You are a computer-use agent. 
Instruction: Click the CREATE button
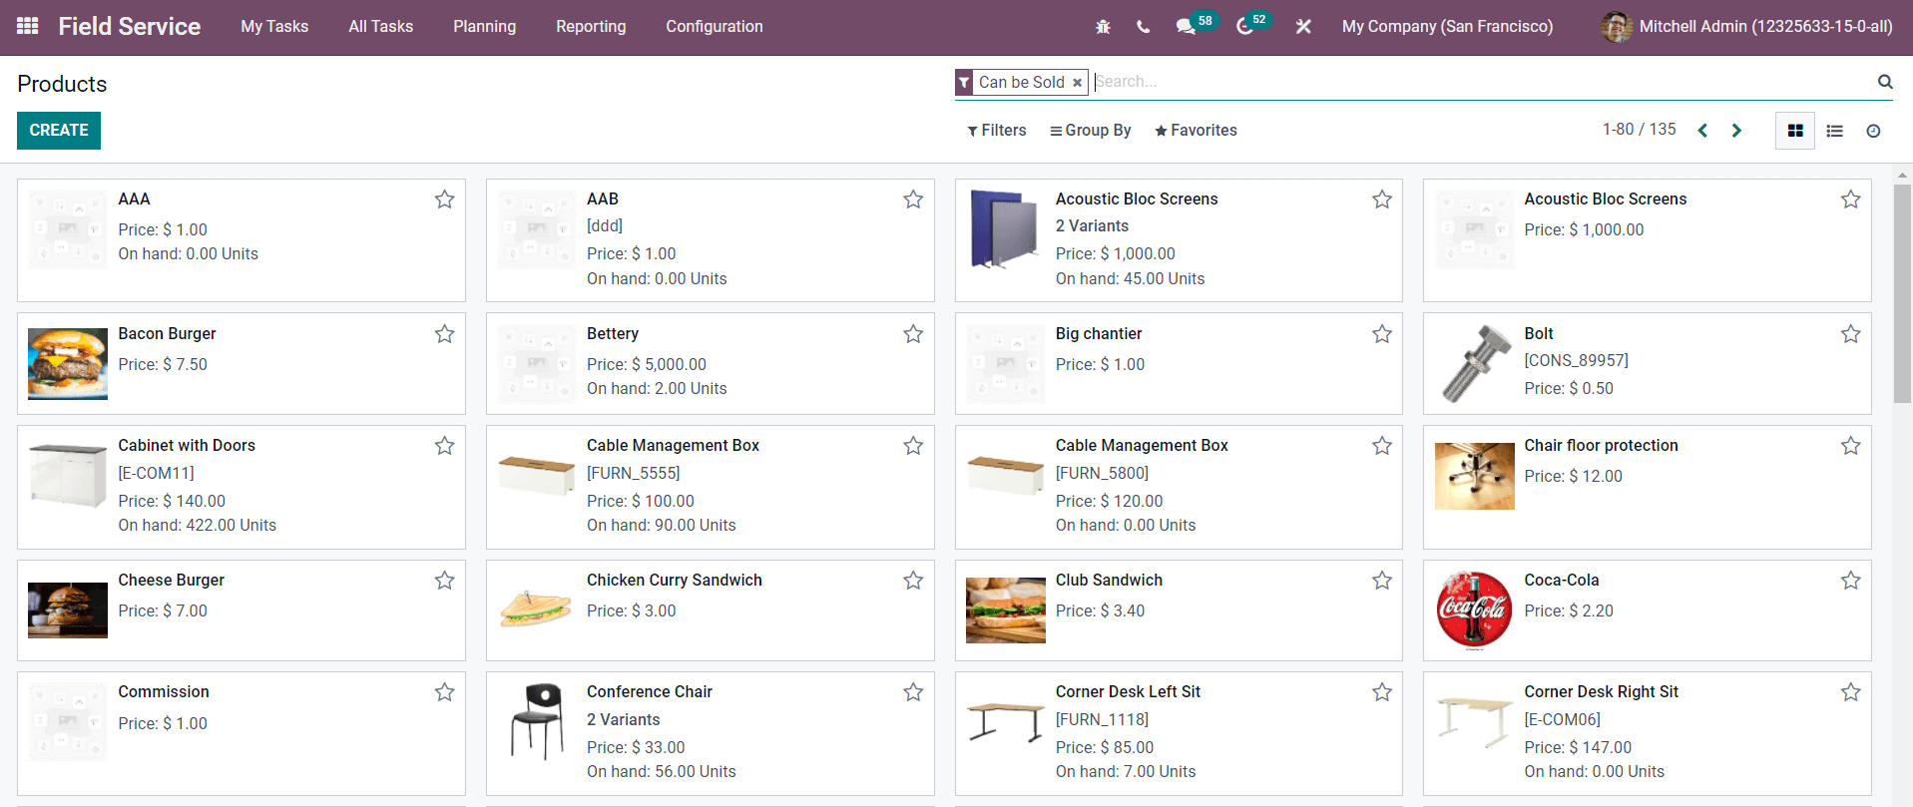pos(59,131)
